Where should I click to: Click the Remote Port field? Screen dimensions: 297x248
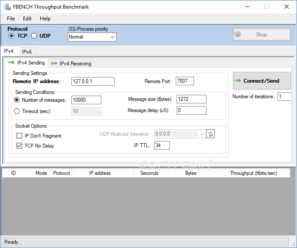coord(185,81)
